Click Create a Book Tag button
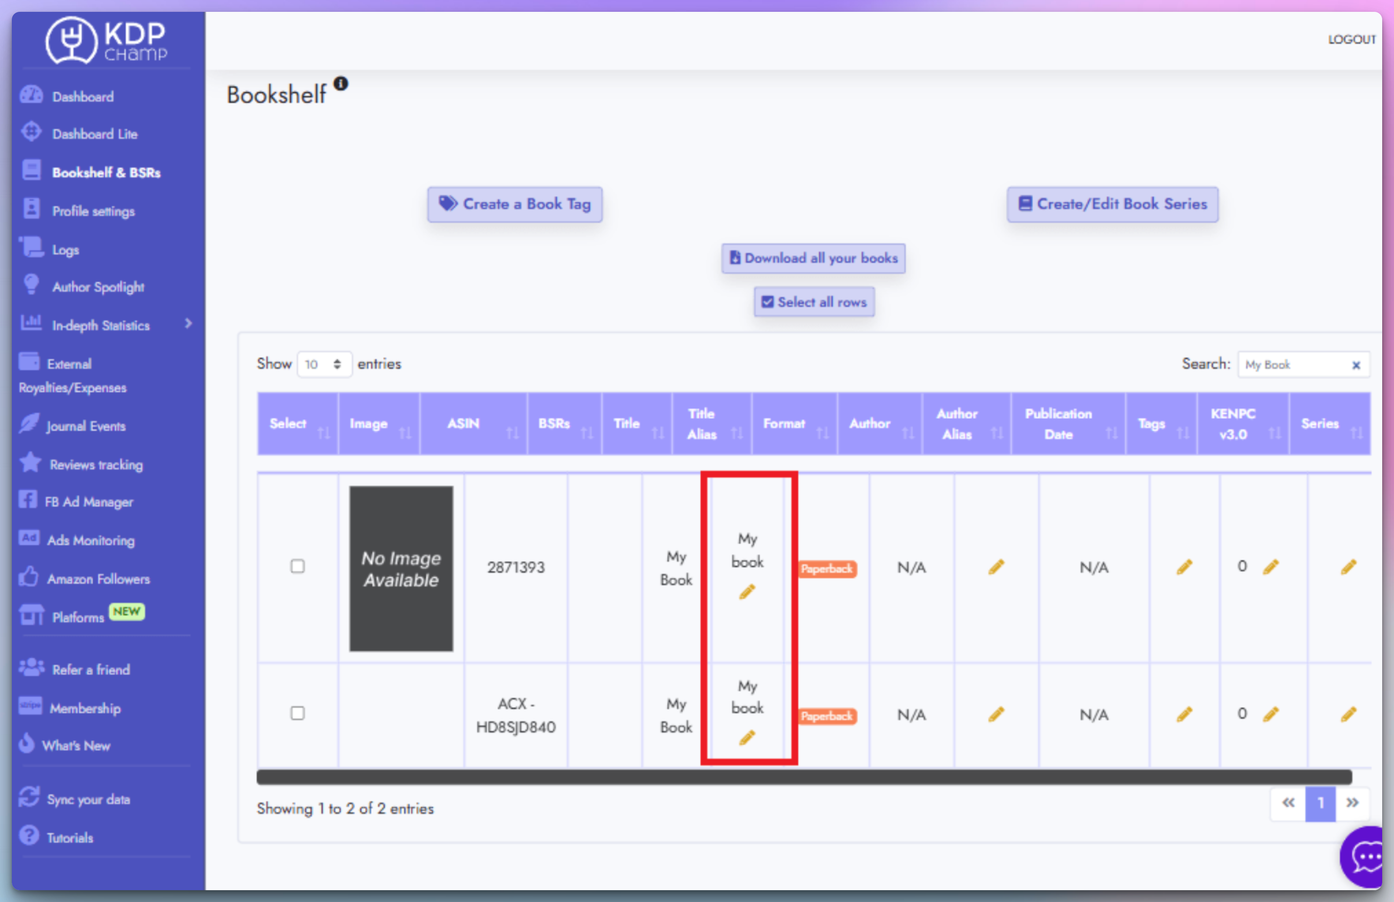The width and height of the screenshot is (1394, 902). pos(515,205)
